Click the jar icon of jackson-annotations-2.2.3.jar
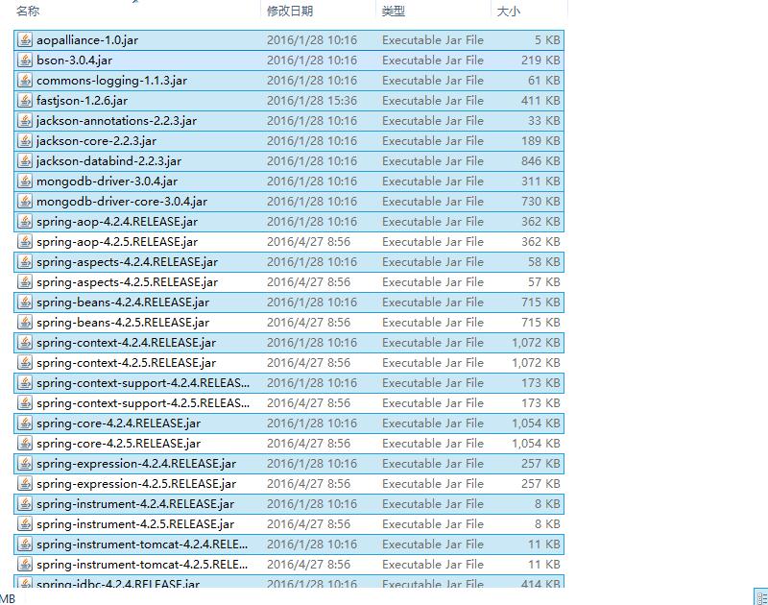Screen dimensions: 768x605 [x=25, y=120]
